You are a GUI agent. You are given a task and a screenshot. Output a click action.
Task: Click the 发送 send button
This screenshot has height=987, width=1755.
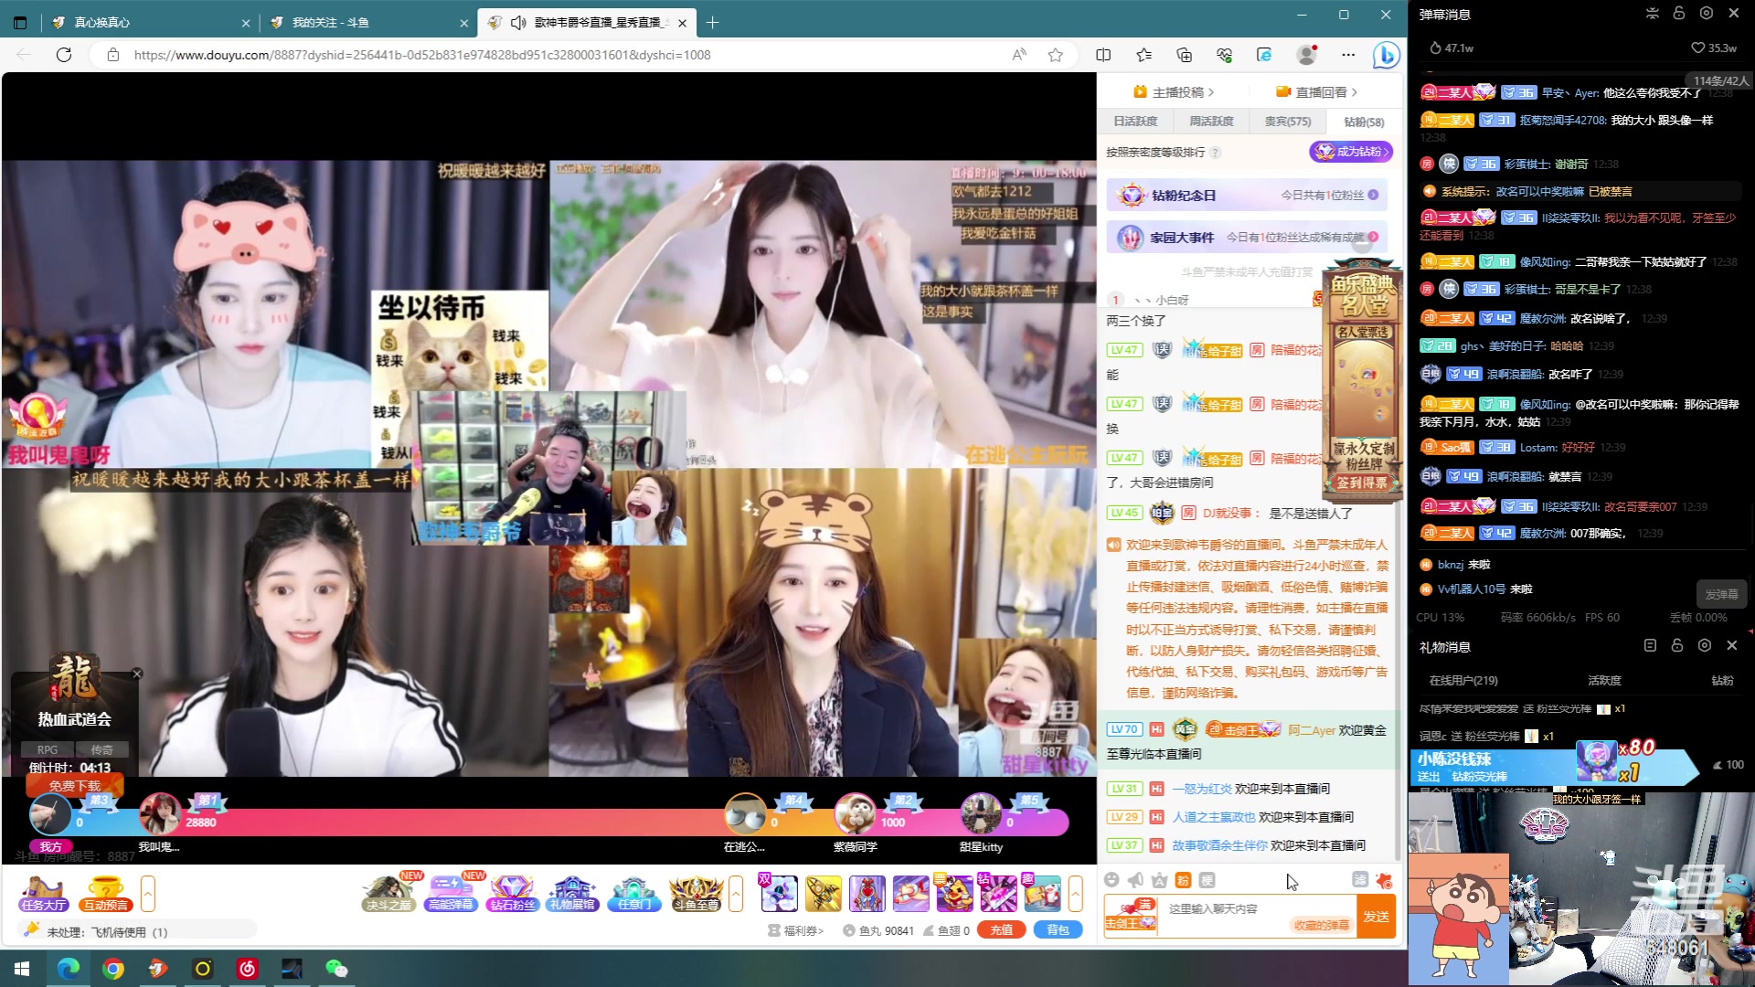1377,917
